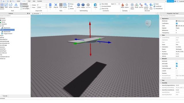Click Draw On Top option
Image resolution: width=184 pixels, height=103 pixels.
[104, 9]
